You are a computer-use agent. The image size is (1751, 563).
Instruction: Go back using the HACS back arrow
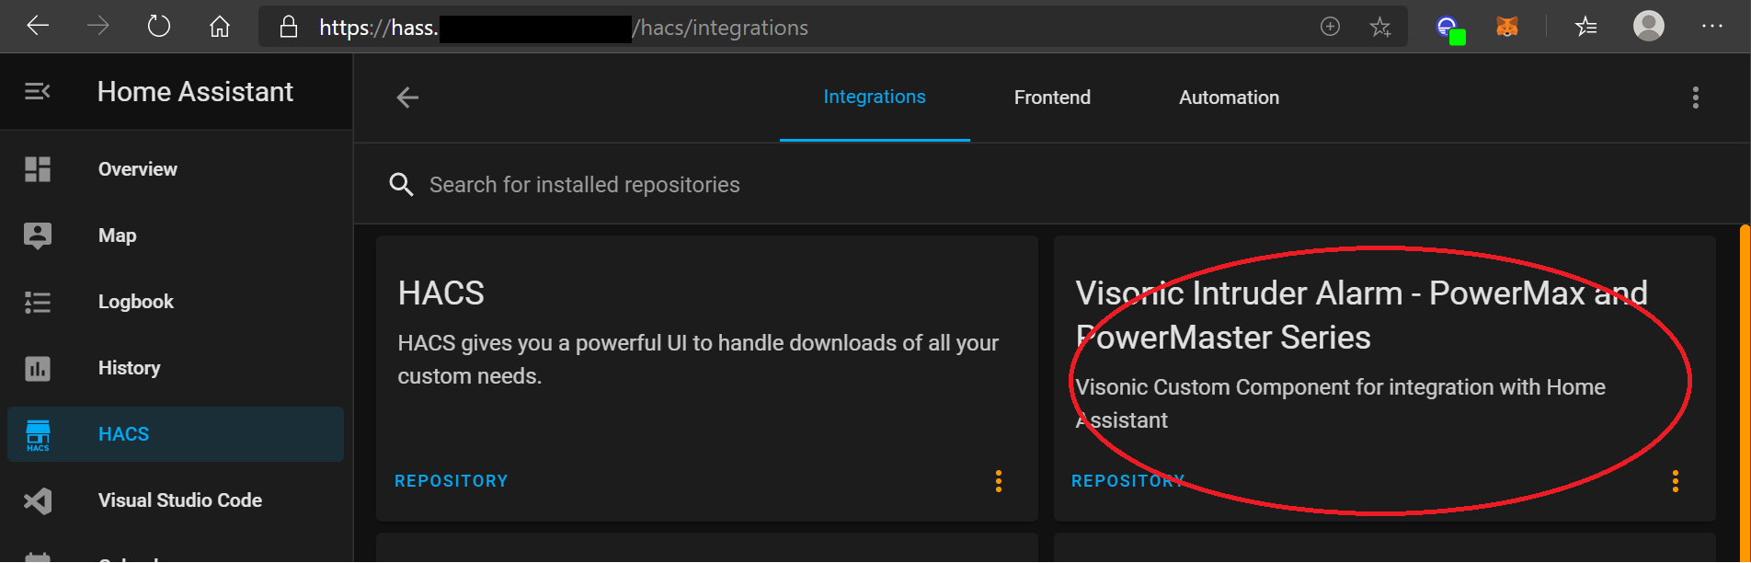(x=406, y=97)
